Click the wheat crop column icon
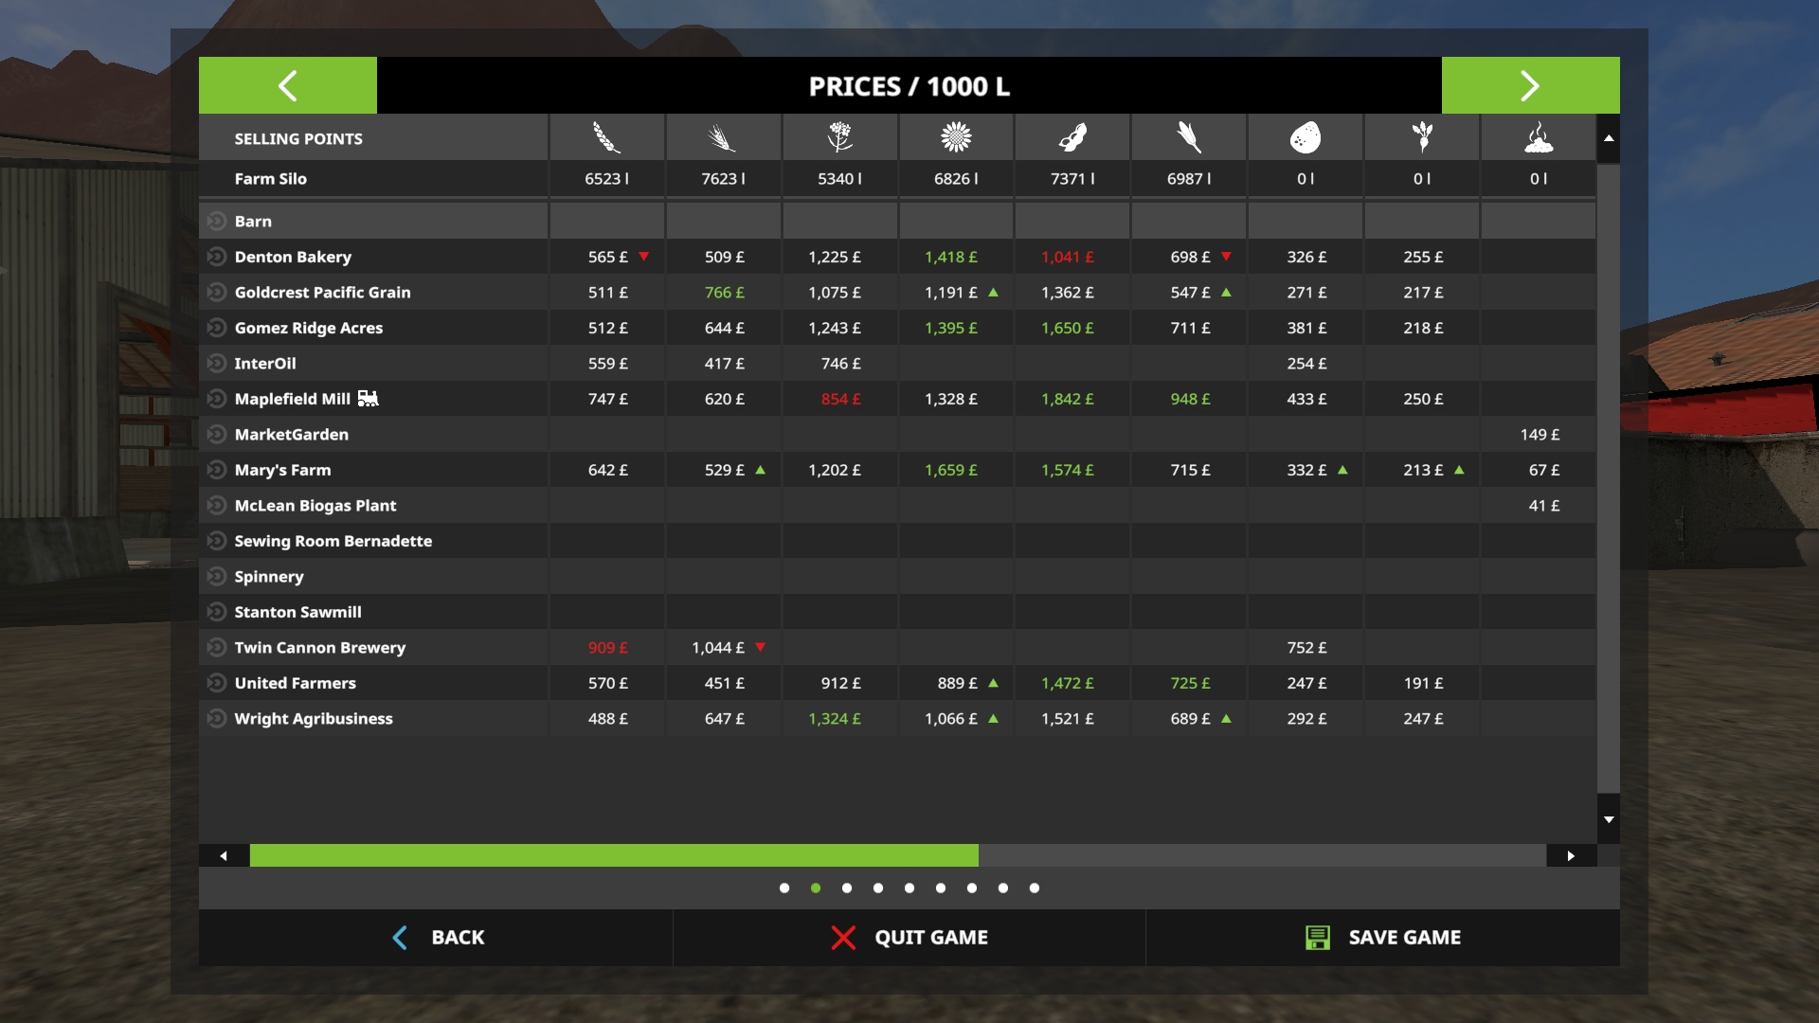Image resolution: width=1819 pixels, height=1023 pixels. tap(606, 138)
